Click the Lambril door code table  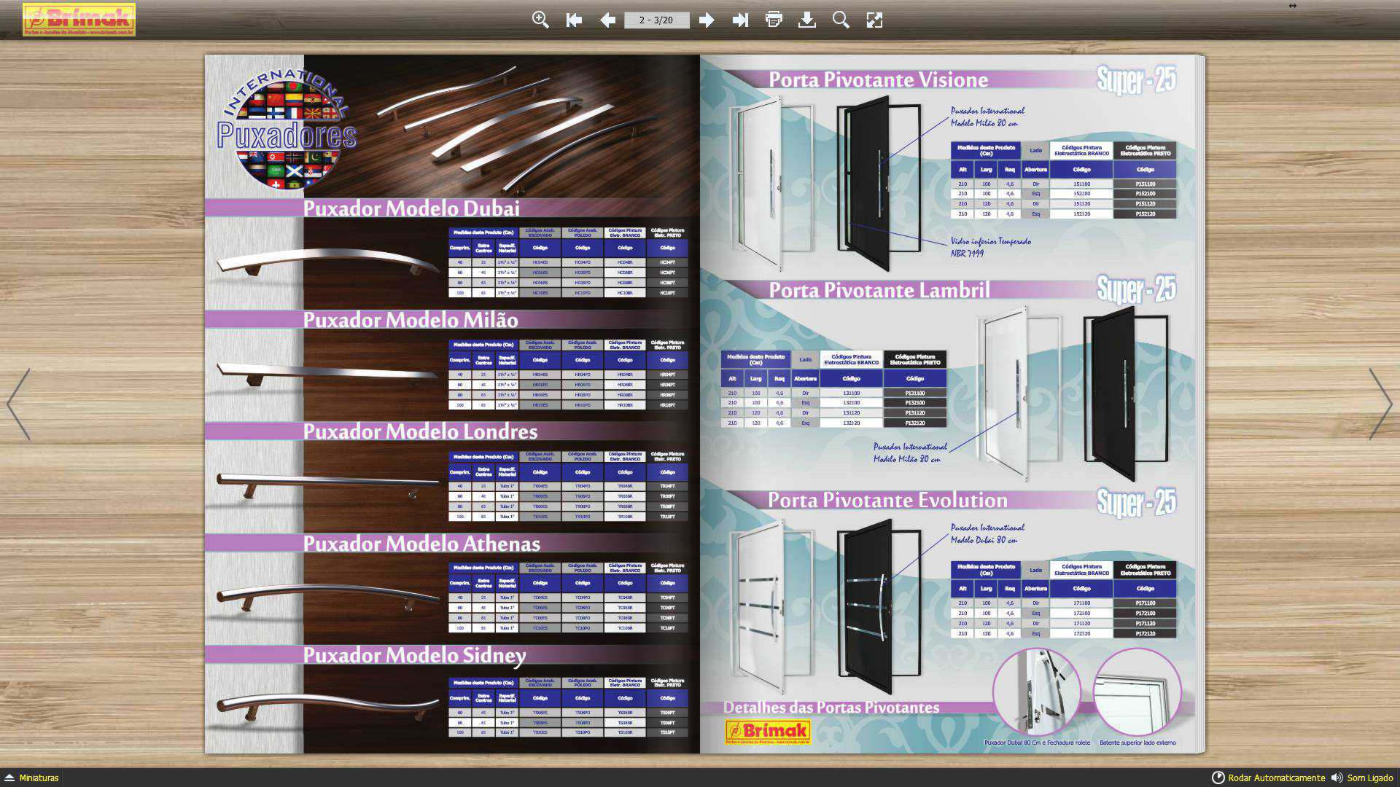834,389
